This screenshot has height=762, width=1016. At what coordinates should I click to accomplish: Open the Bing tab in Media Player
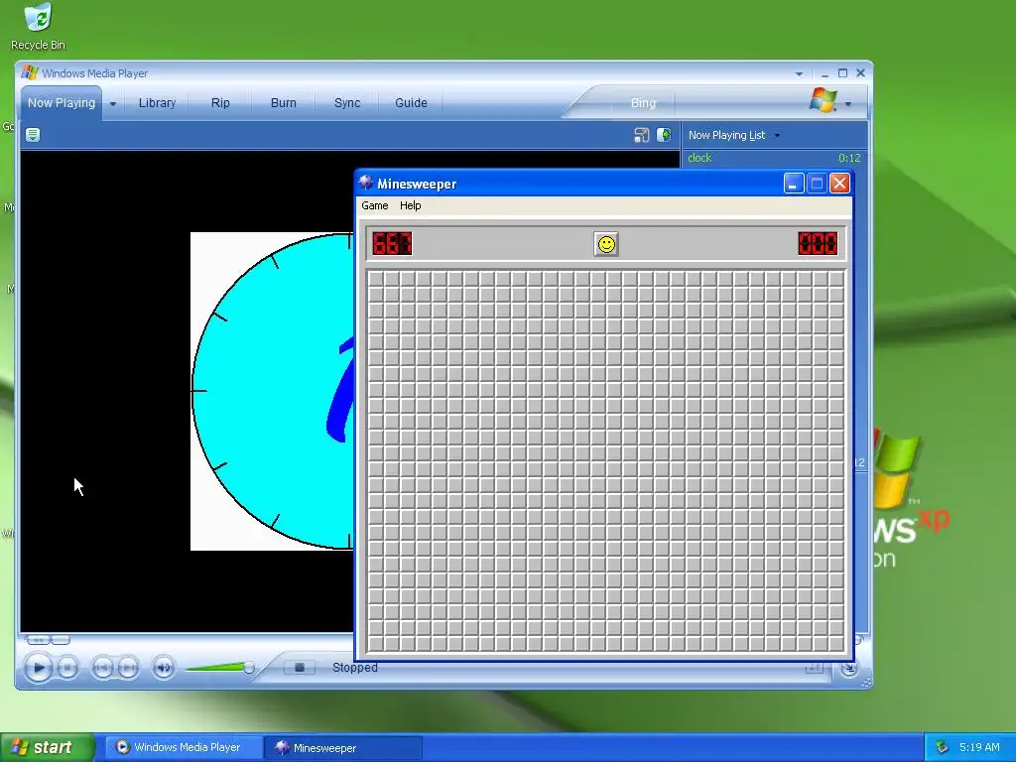pyautogui.click(x=643, y=103)
